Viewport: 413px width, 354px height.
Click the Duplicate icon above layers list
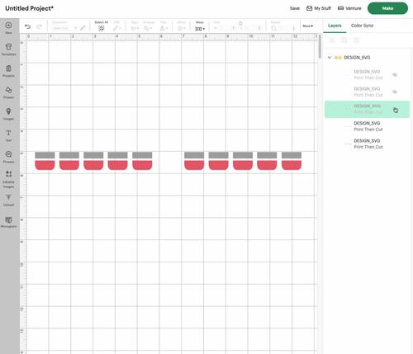pos(344,40)
